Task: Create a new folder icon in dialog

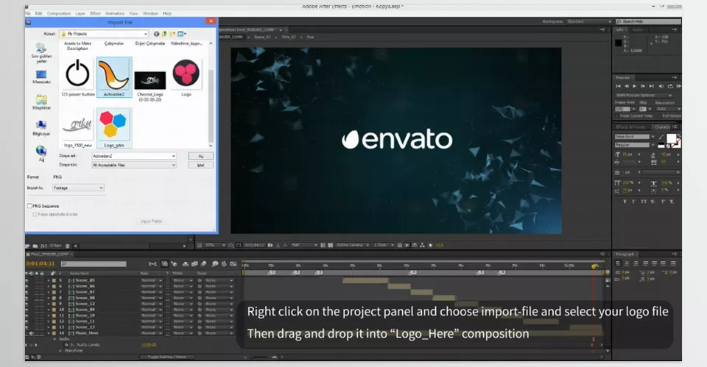Action: 172,34
